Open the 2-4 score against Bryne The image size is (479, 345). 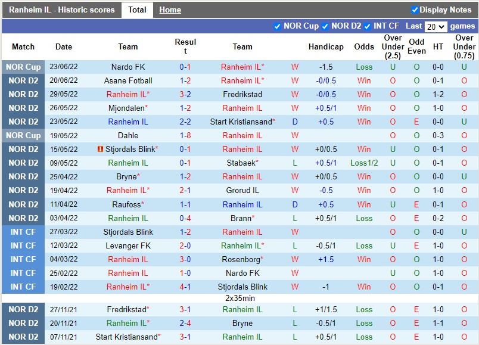click(x=185, y=323)
